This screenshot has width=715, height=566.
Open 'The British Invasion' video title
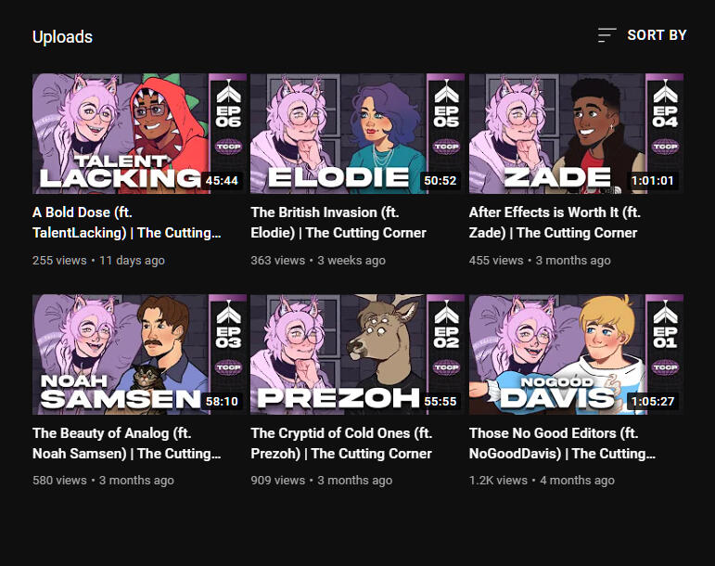click(338, 223)
